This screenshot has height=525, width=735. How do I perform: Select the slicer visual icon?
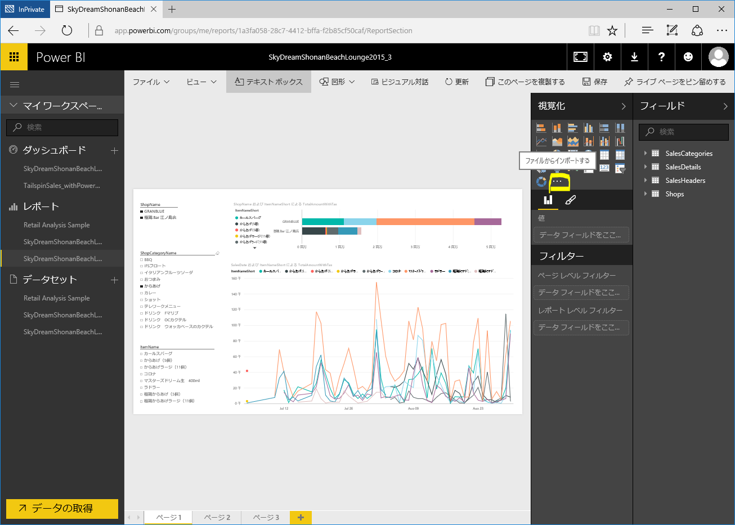[x=620, y=168]
